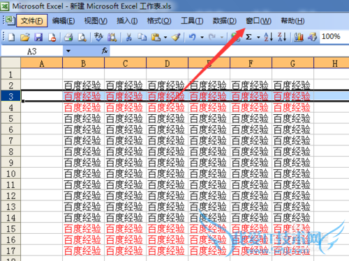Undo the last action

(x=193, y=37)
